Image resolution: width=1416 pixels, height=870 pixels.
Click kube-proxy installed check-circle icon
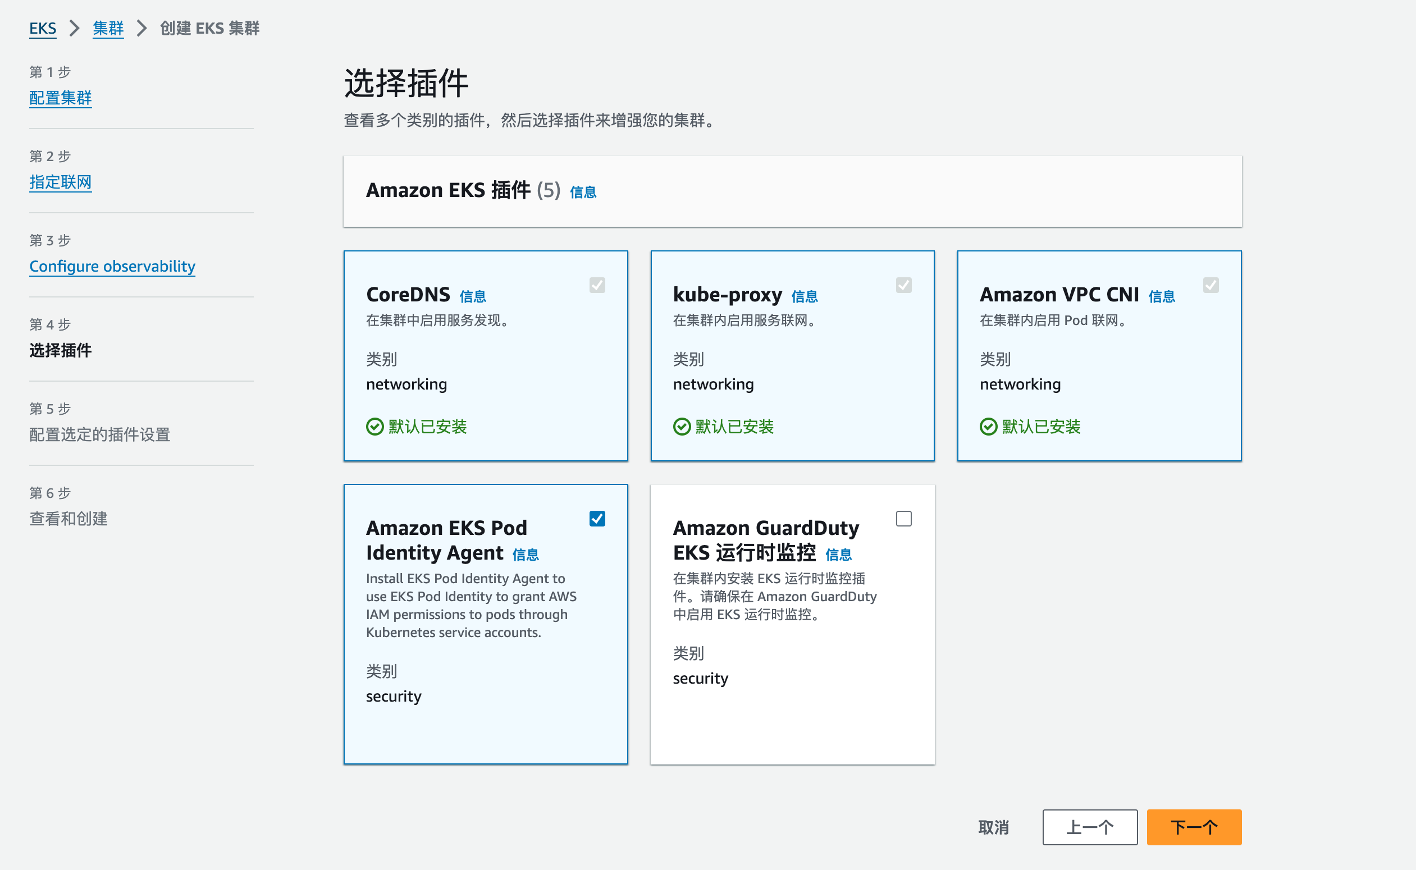tap(682, 427)
